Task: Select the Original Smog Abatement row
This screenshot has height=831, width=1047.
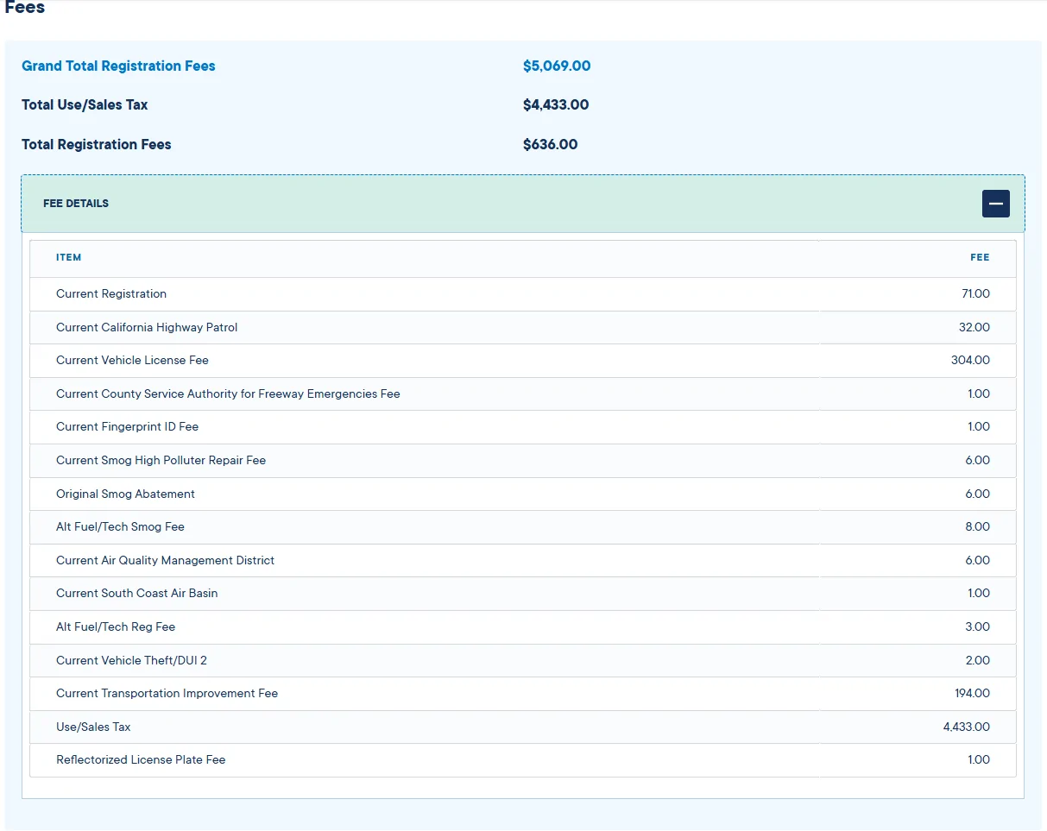Action: click(x=523, y=494)
